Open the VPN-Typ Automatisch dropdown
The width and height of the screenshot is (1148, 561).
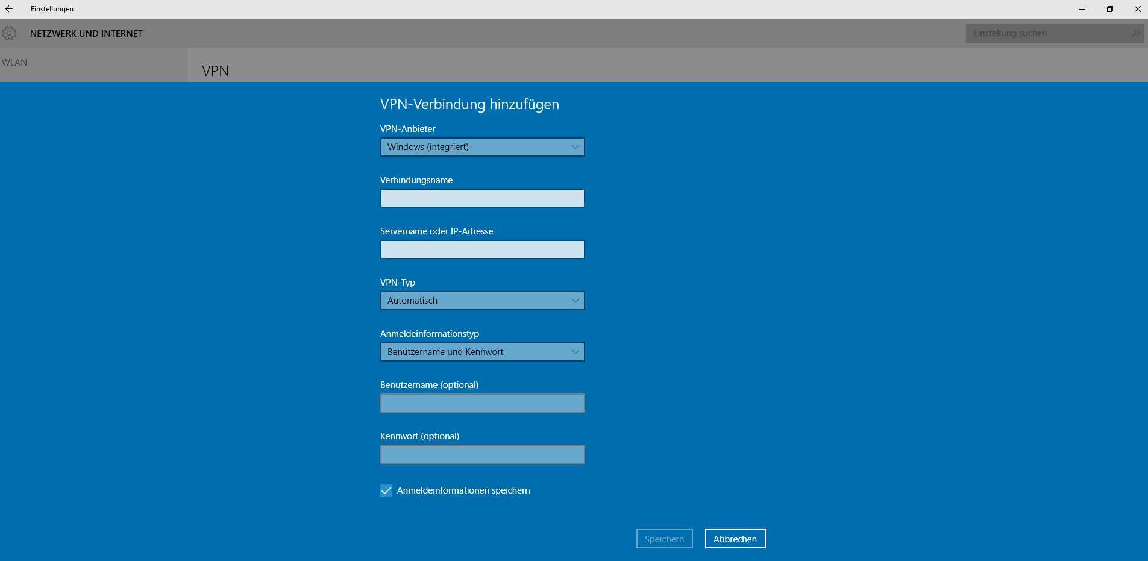[x=483, y=301]
